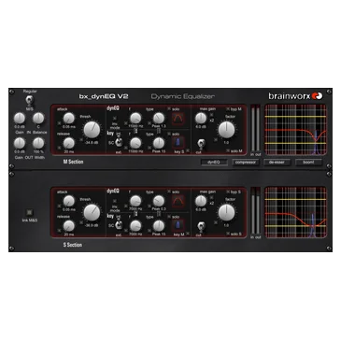
Task: Toggle the M Section x2 max gain checkbox
Action: (211, 115)
